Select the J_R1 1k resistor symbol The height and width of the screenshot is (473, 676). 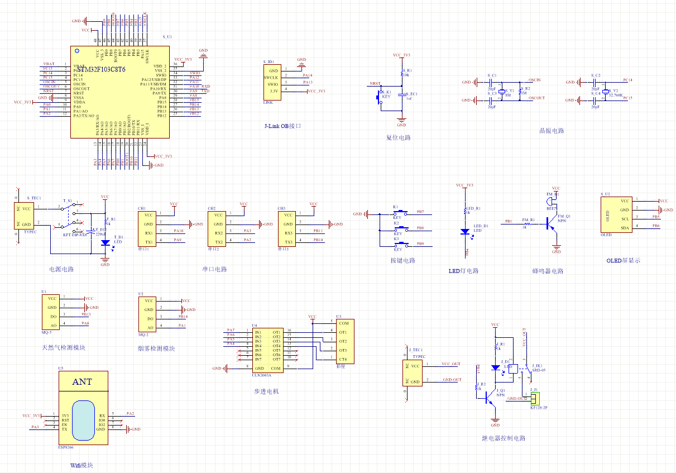[x=495, y=346]
